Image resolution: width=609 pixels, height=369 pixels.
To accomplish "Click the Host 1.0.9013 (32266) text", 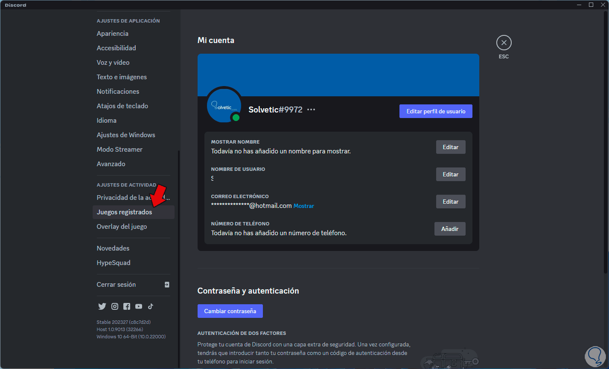I will click(120, 329).
